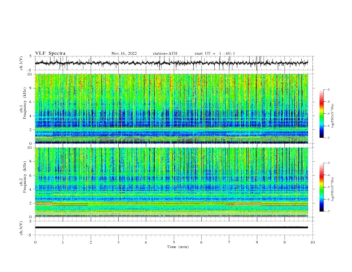Viewport: 352px width, 272px height.
Task: Click the ch.2 "Frequency (kHz)" axis label
Action: pos(24,177)
